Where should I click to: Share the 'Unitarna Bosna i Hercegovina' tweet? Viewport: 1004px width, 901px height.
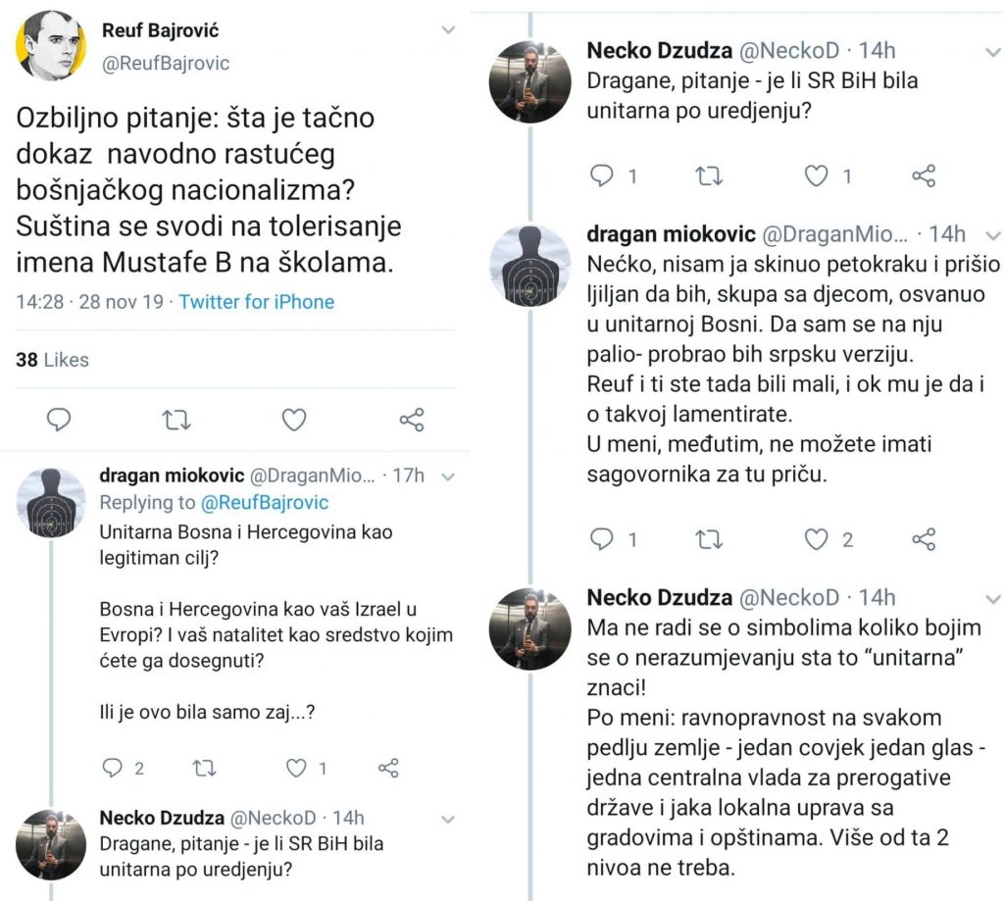click(388, 767)
